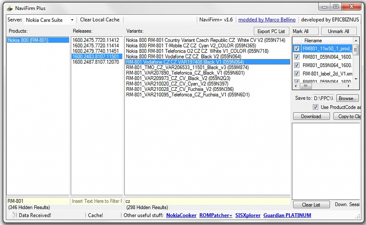This screenshot has height=225, width=366.
Task: Click the Copy to Clipboard button
Action: click(x=347, y=116)
